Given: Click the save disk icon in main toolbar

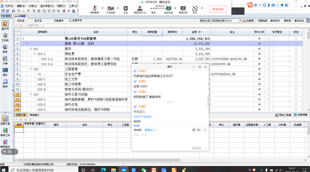Looking at the screenshot, I should click(x=3, y=10).
